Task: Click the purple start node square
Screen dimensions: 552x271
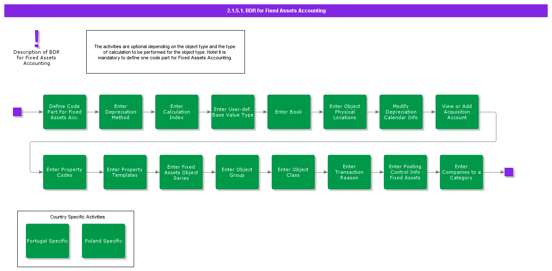Action: pos(17,112)
